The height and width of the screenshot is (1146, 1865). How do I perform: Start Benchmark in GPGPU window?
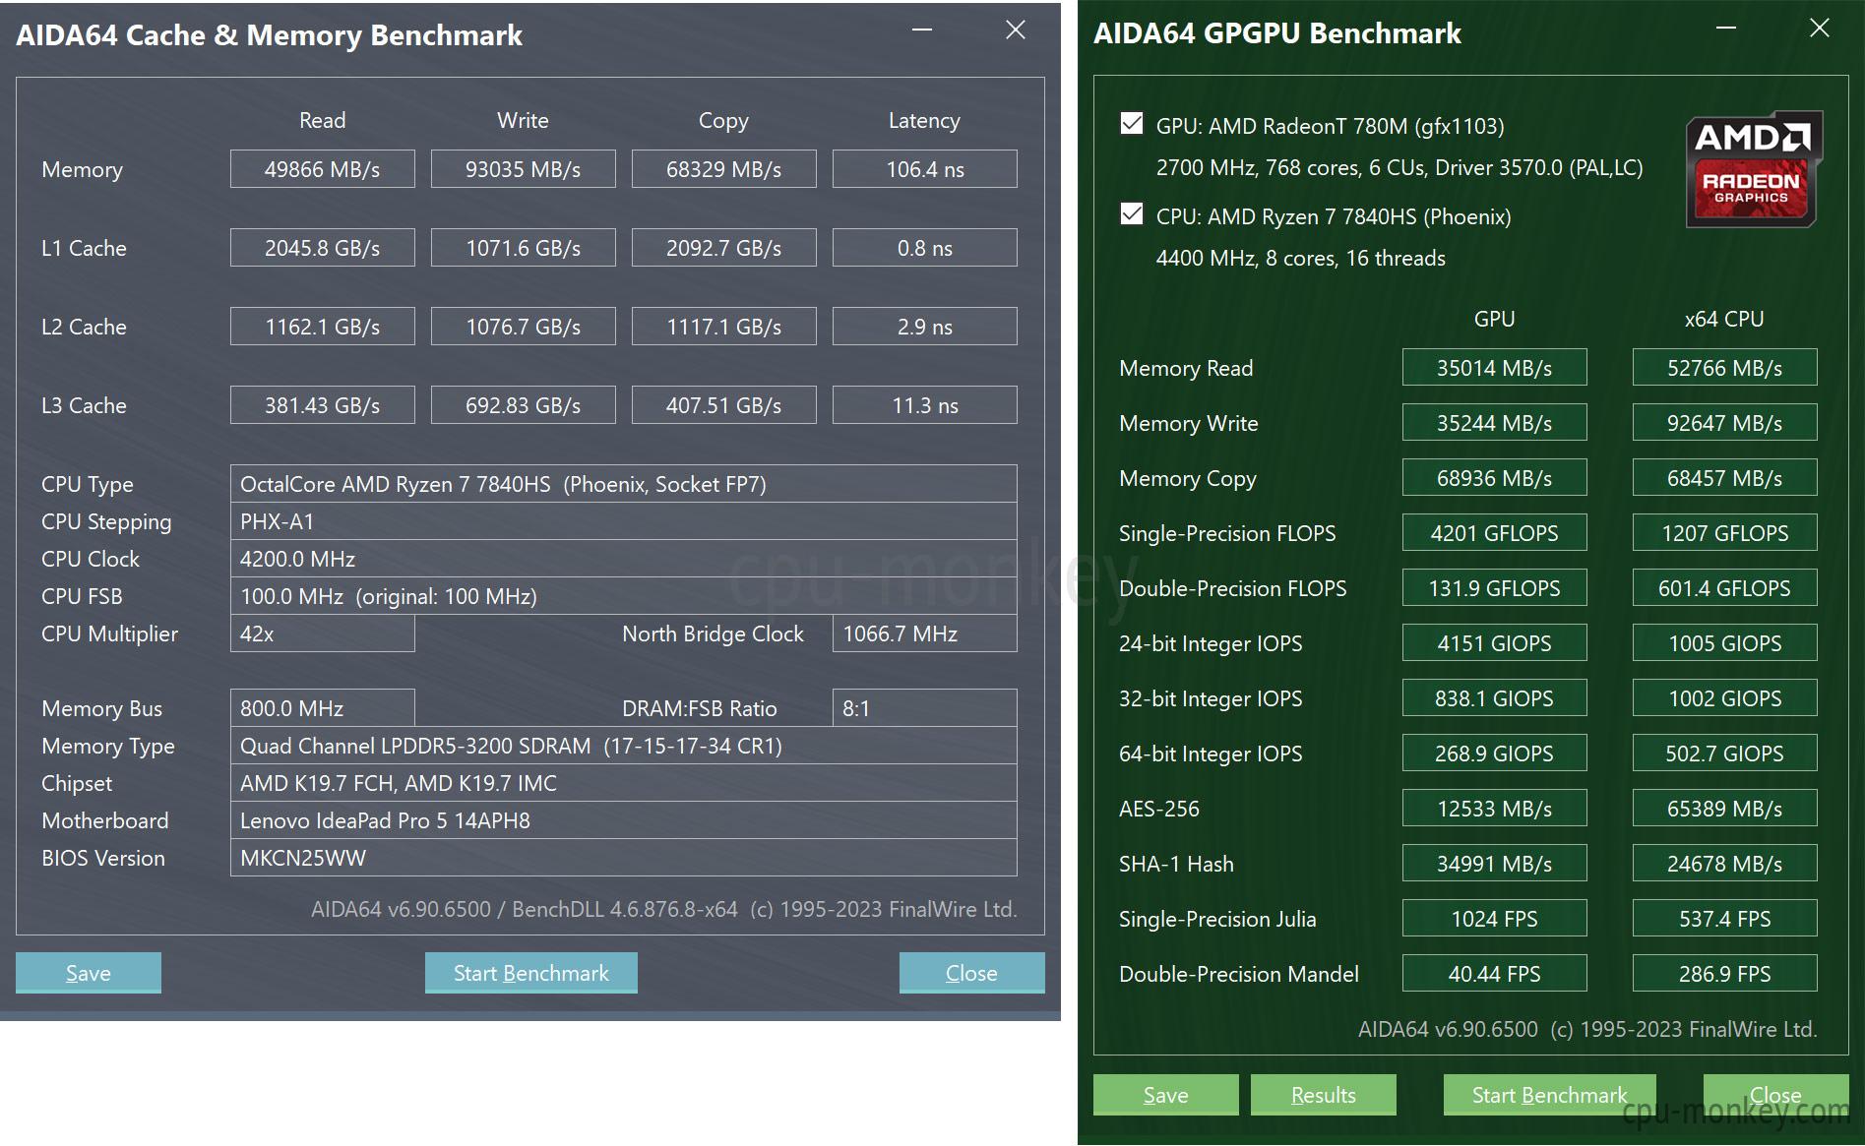(x=1550, y=1095)
